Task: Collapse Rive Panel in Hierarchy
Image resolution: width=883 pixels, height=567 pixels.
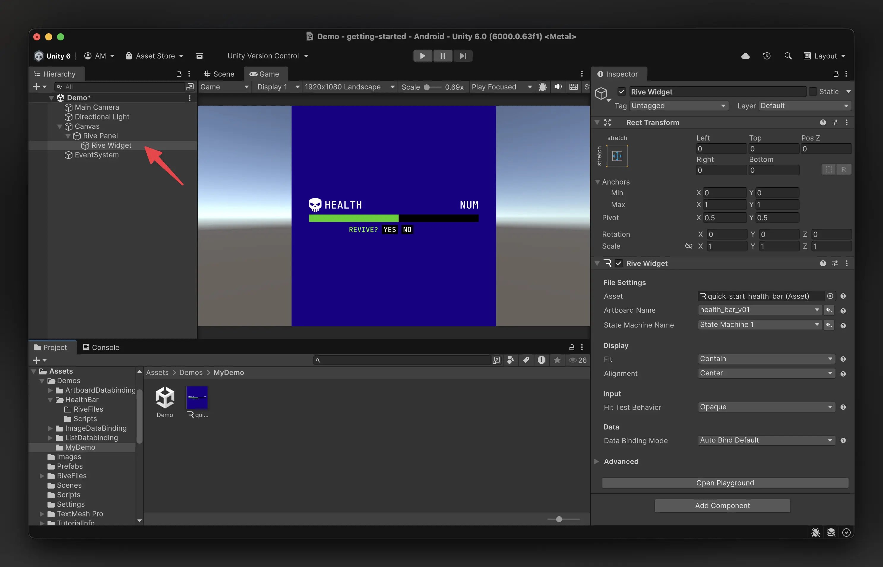Action: tap(68, 136)
